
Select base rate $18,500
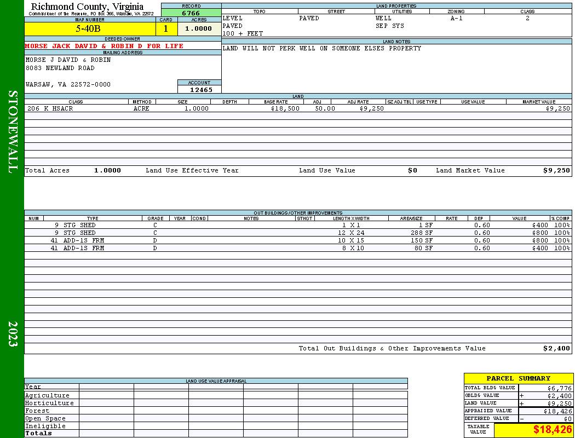coord(285,108)
